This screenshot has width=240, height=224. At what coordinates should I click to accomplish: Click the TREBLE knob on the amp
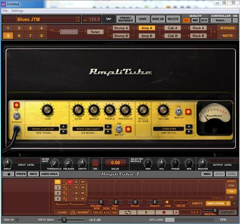point(110,110)
